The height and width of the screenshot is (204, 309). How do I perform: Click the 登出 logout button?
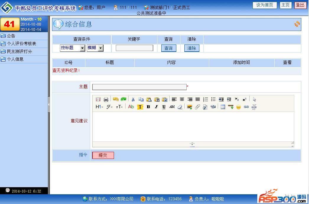tap(300, 5)
